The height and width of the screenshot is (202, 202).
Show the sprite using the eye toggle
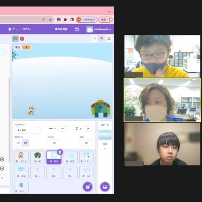[19, 143]
